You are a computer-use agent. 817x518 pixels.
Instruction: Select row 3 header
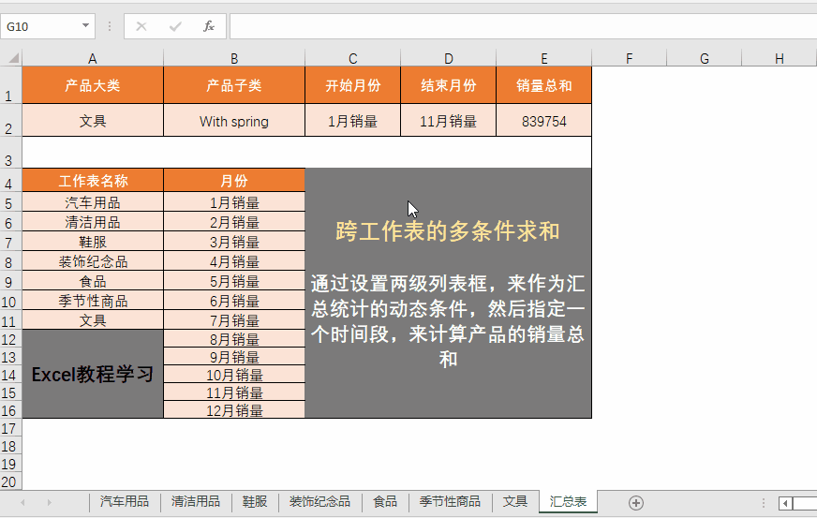[10, 153]
